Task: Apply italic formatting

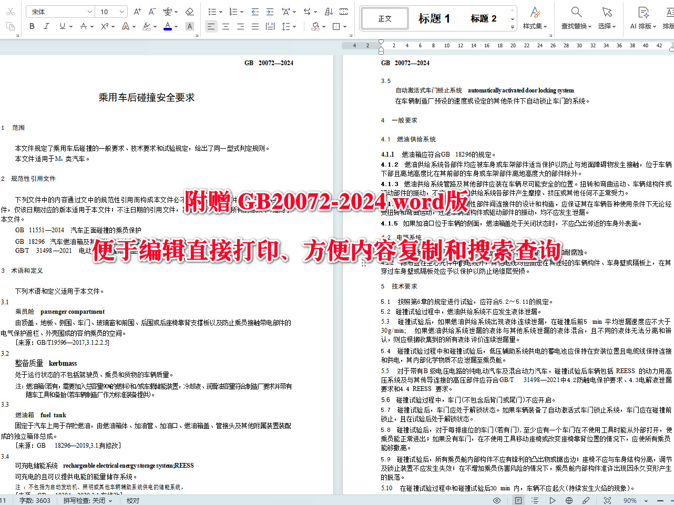Action: [x=46, y=26]
